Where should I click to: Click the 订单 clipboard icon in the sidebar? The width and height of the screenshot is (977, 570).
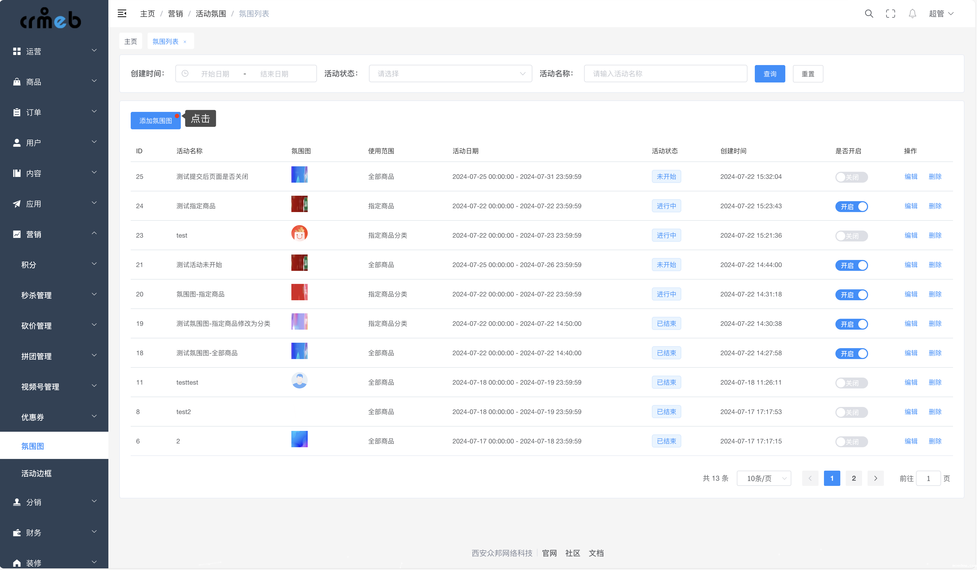pyautogui.click(x=17, y=112)
